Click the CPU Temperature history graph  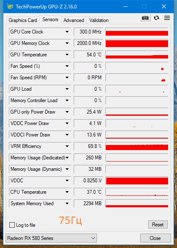pyautogui.click(x=137, y=192)
